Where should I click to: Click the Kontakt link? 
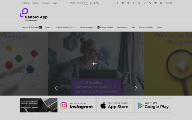tap(36, 3)
